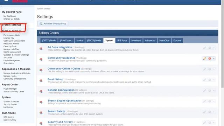Delete the Ad Code Integration group

click(x=210, y=48)
